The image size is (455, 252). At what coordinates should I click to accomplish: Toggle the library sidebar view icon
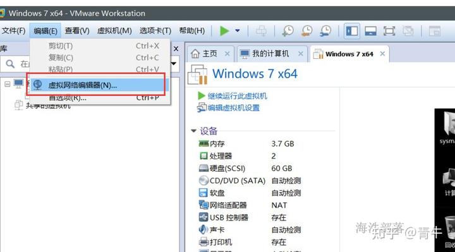352,31
